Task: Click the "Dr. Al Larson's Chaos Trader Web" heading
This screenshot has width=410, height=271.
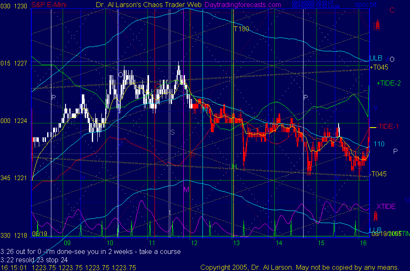Action: tap(149, 5)
